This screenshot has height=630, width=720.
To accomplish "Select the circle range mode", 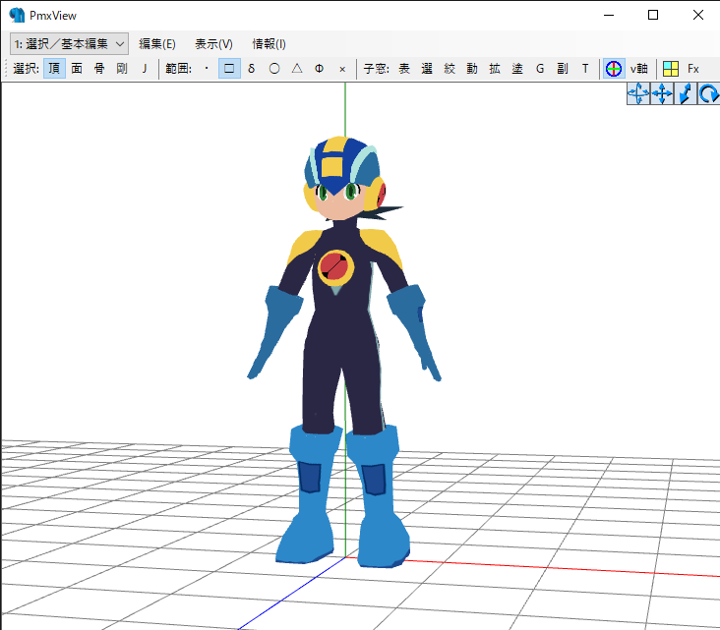I will point(274,69).
